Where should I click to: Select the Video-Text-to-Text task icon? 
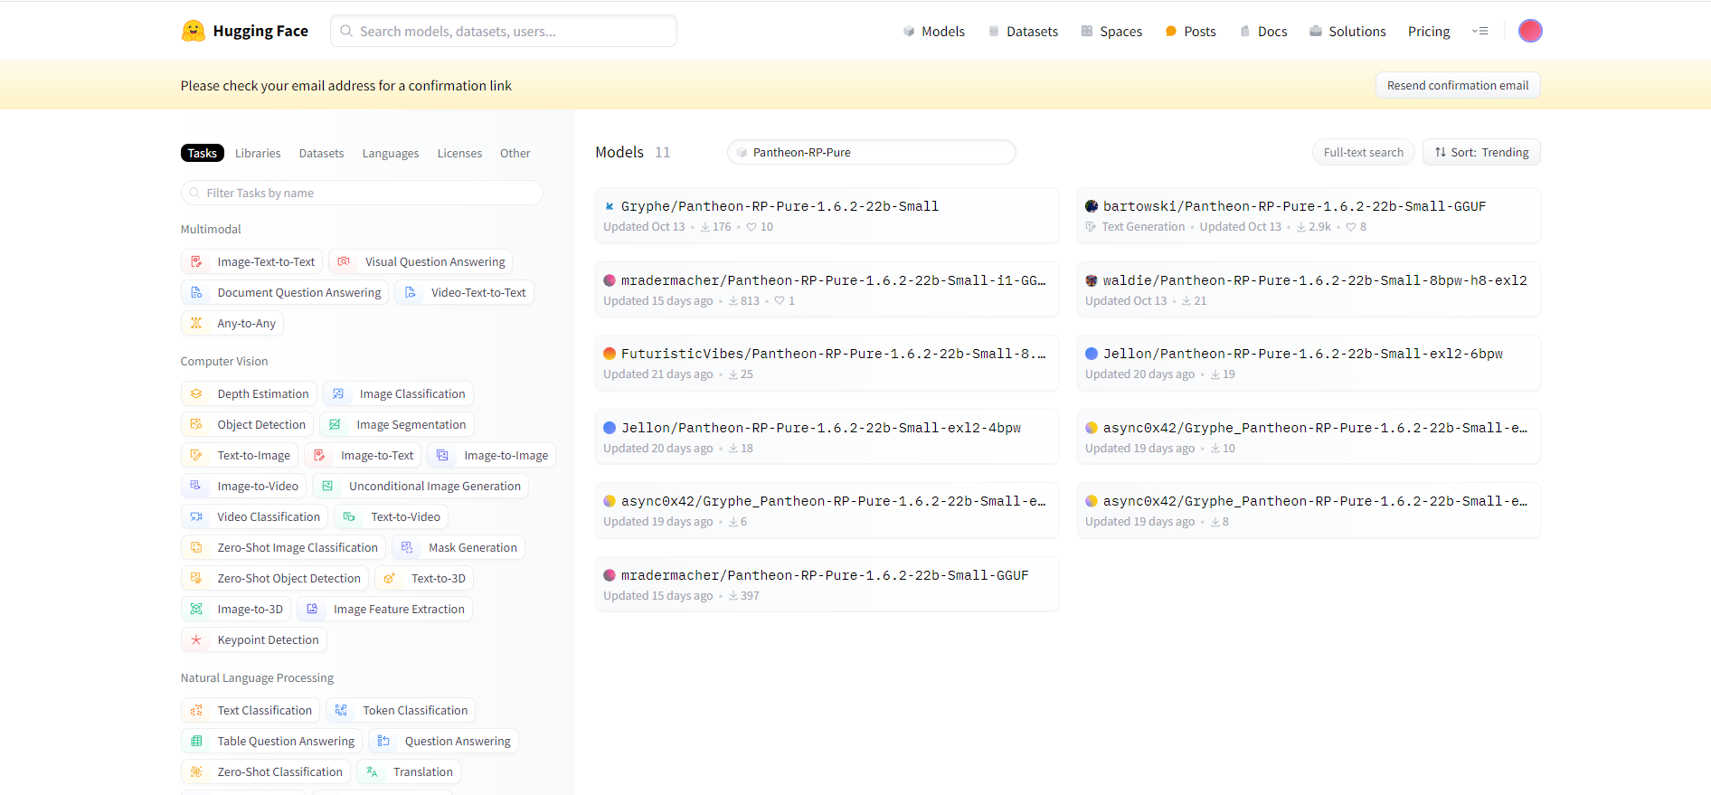tap(411, 293)
